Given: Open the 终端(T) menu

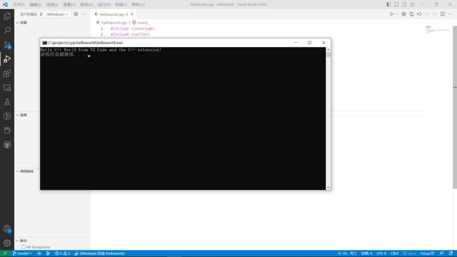Looking at the screenshot, I should point(121,4).
